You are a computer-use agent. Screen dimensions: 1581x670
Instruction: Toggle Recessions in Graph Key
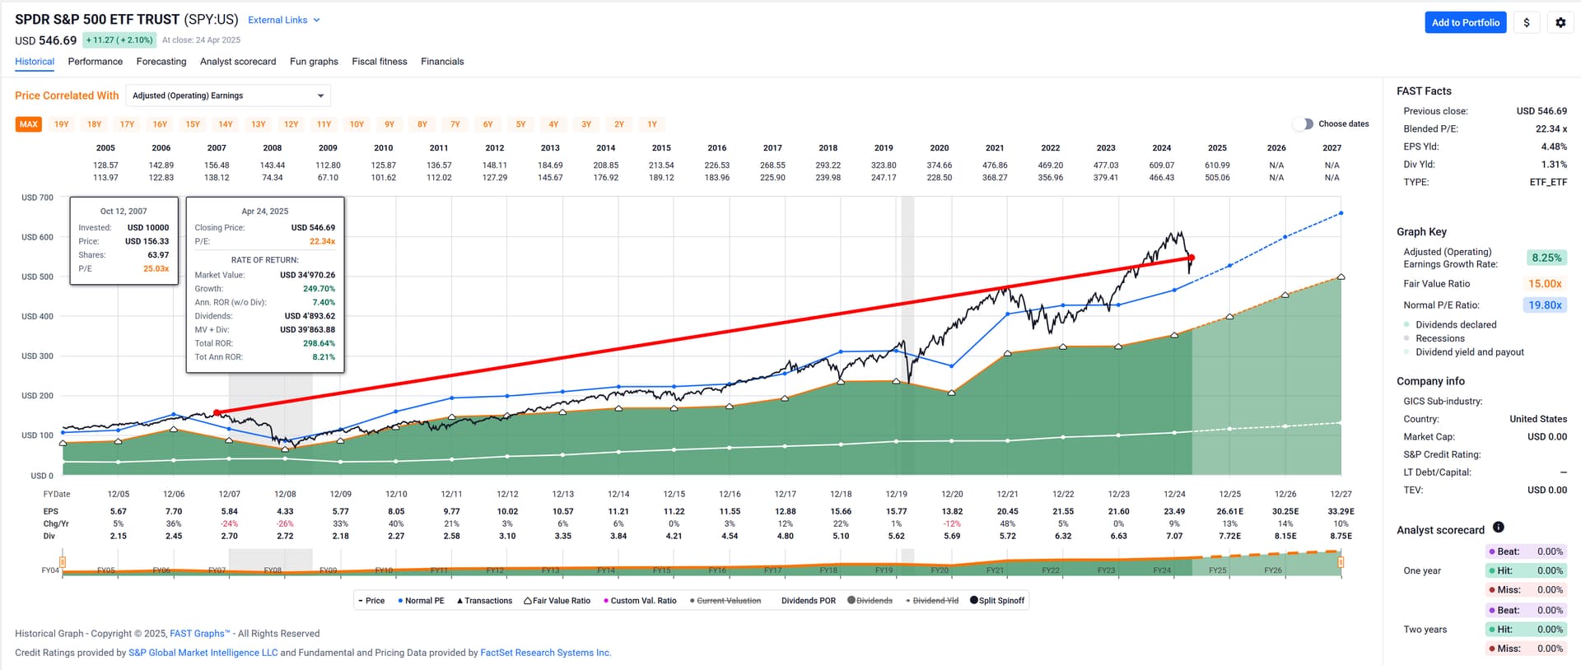[1434, 338]
